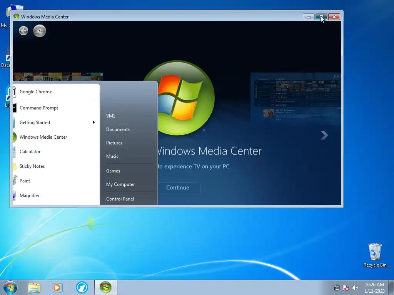Click the photo collage thumbnail strip
The width and height of the screenshot is (394, 295).
58,77
